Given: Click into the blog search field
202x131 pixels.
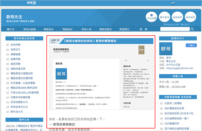Looking at the screenshot, I should point(175,29).
